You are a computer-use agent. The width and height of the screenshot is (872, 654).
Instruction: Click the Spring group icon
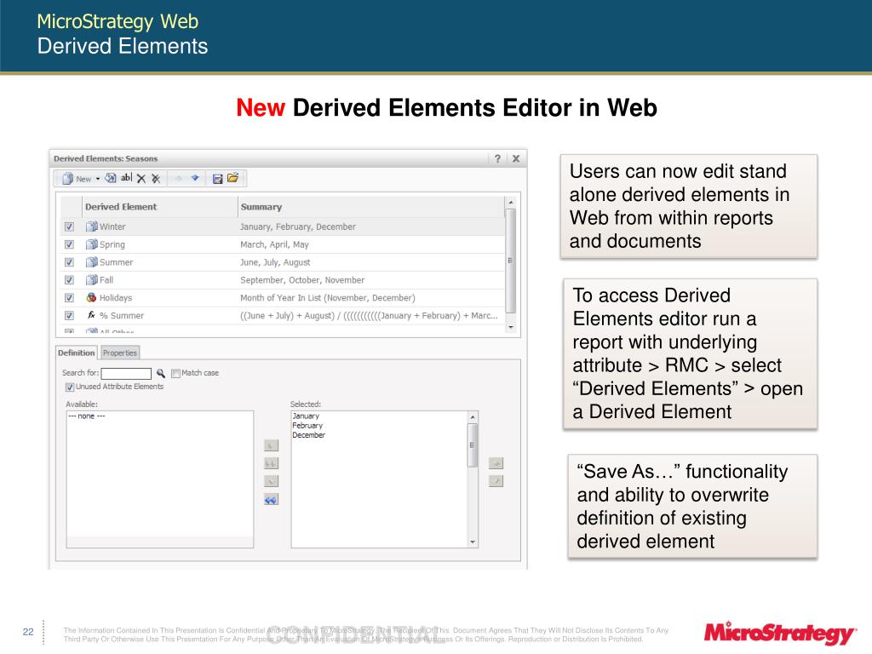point(92,244)
